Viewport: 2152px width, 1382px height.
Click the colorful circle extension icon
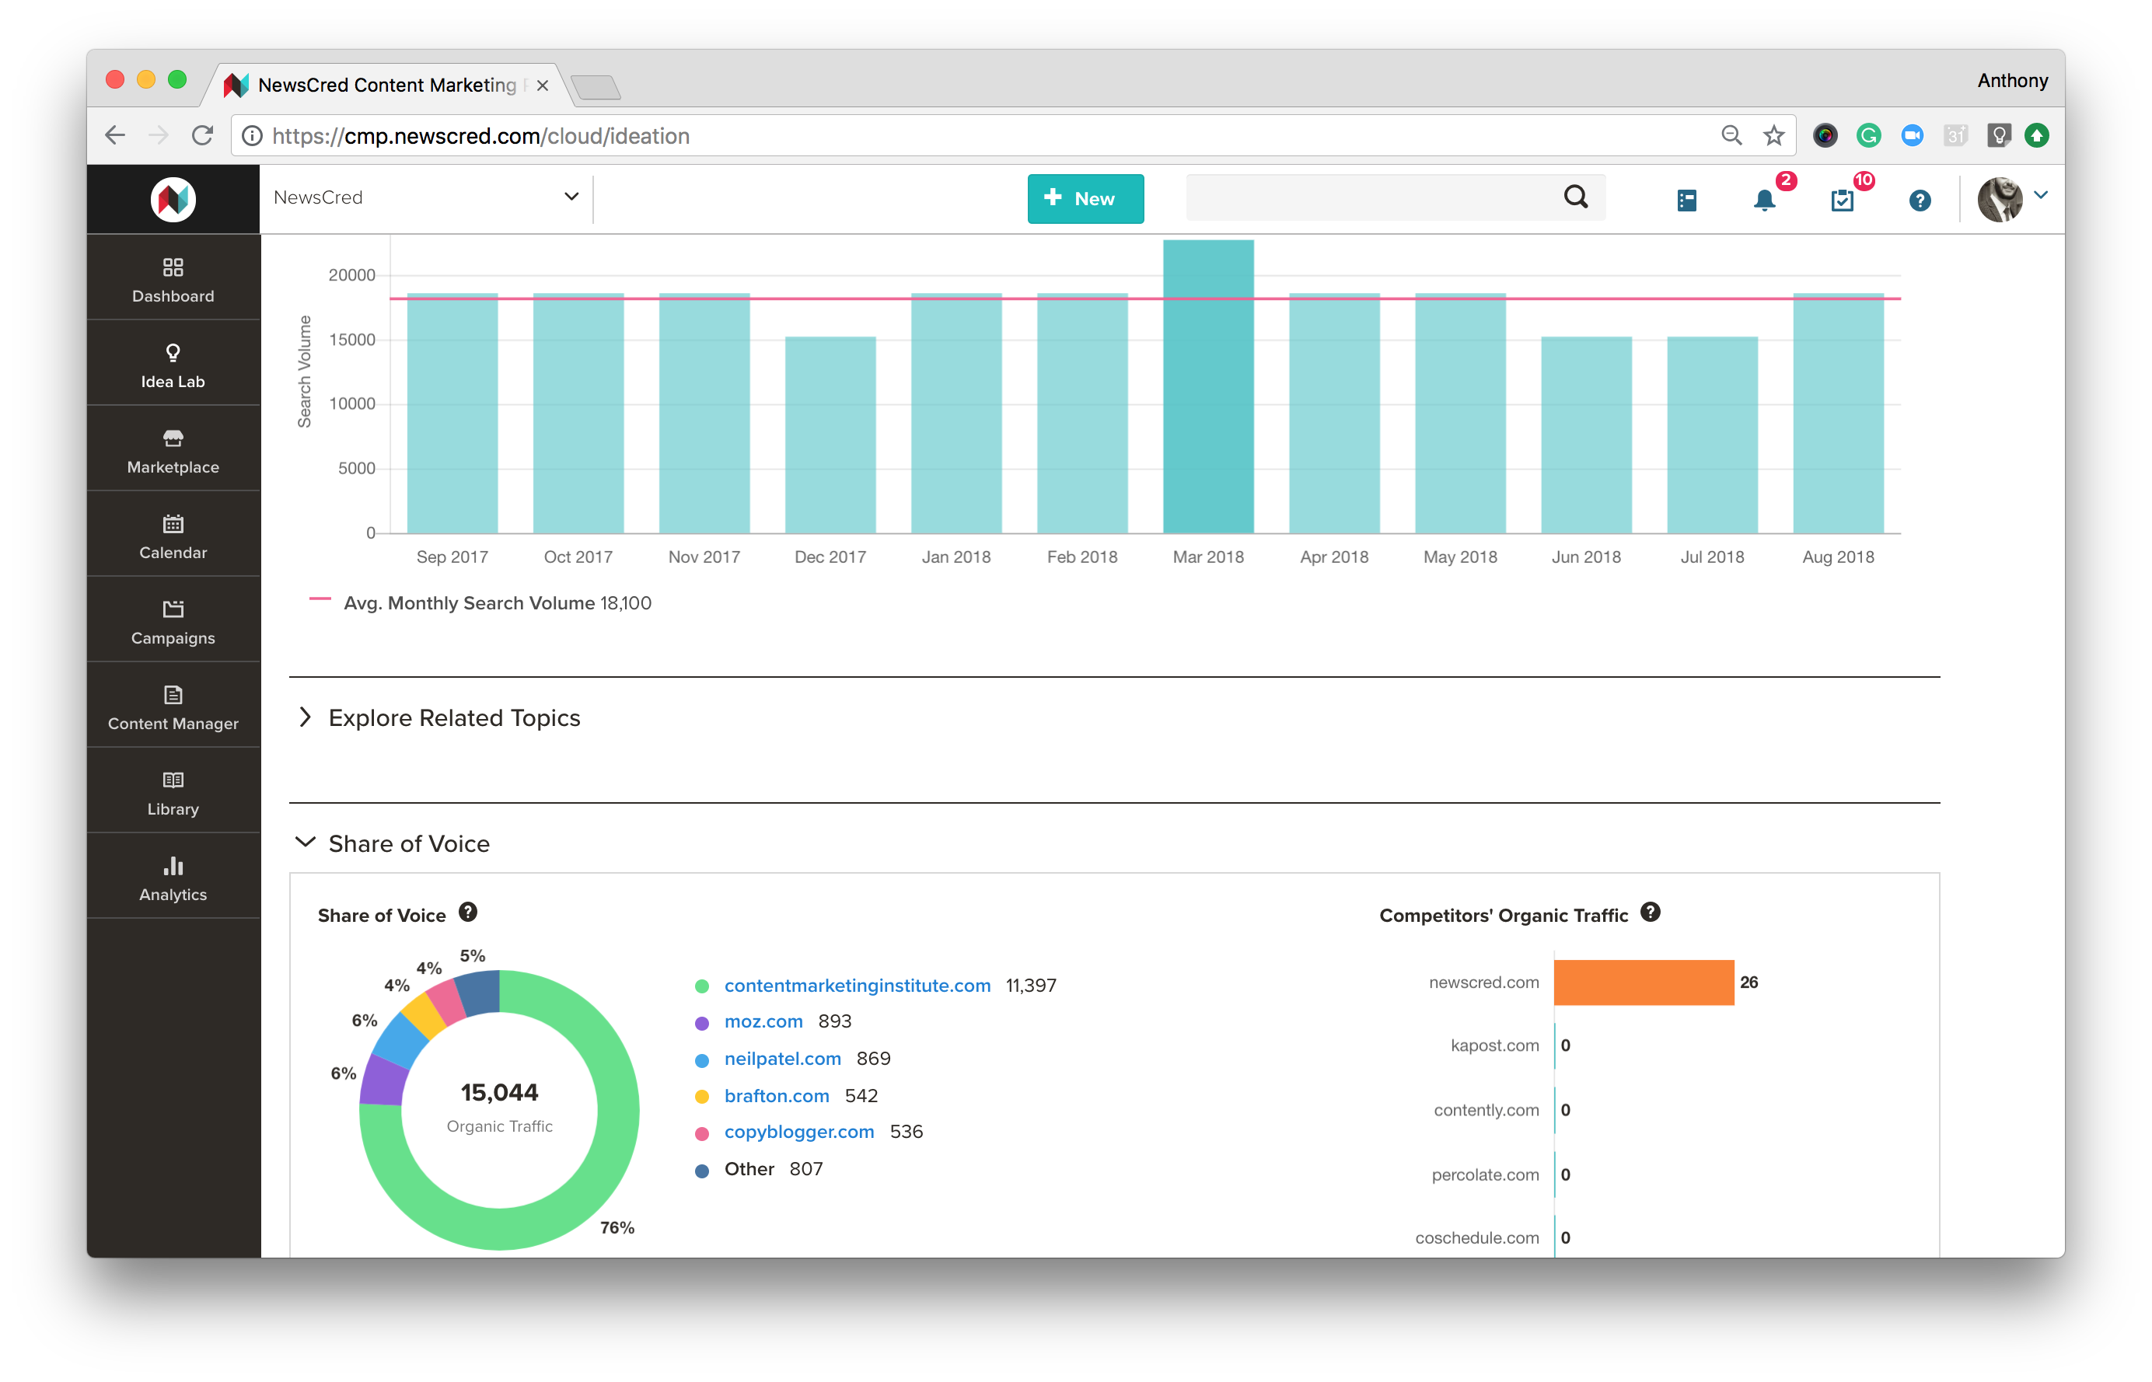point(1825,135)
